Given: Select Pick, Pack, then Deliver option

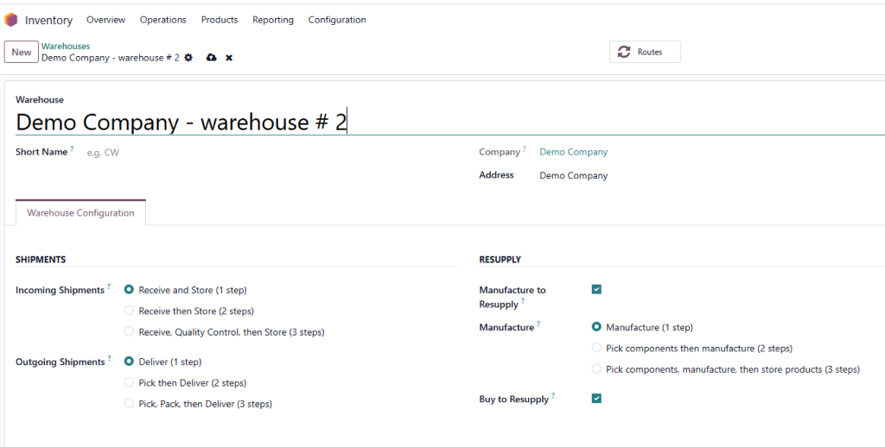Looking at the screenshot, I should [130, 404].
